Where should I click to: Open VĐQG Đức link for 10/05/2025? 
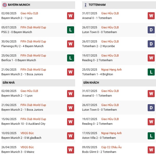pos(28,133)
